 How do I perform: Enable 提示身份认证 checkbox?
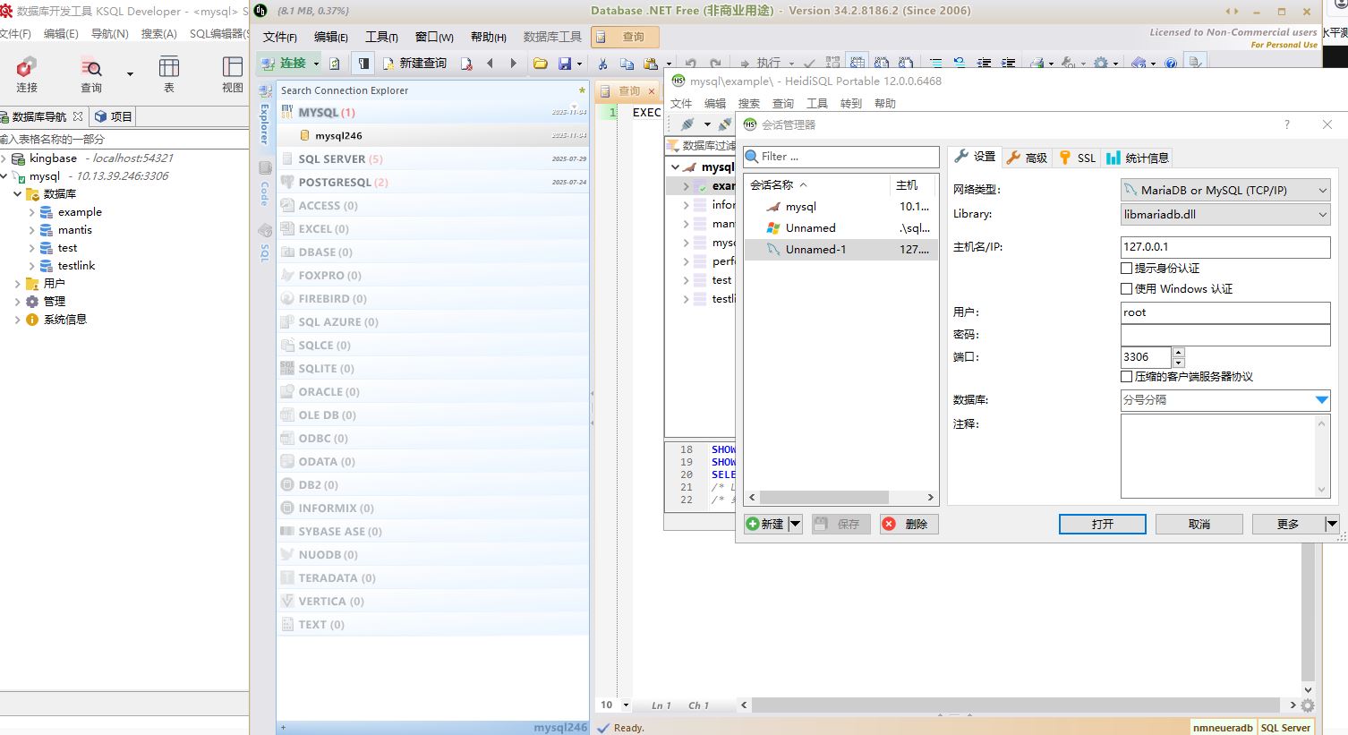click(x=1127, y=268)
